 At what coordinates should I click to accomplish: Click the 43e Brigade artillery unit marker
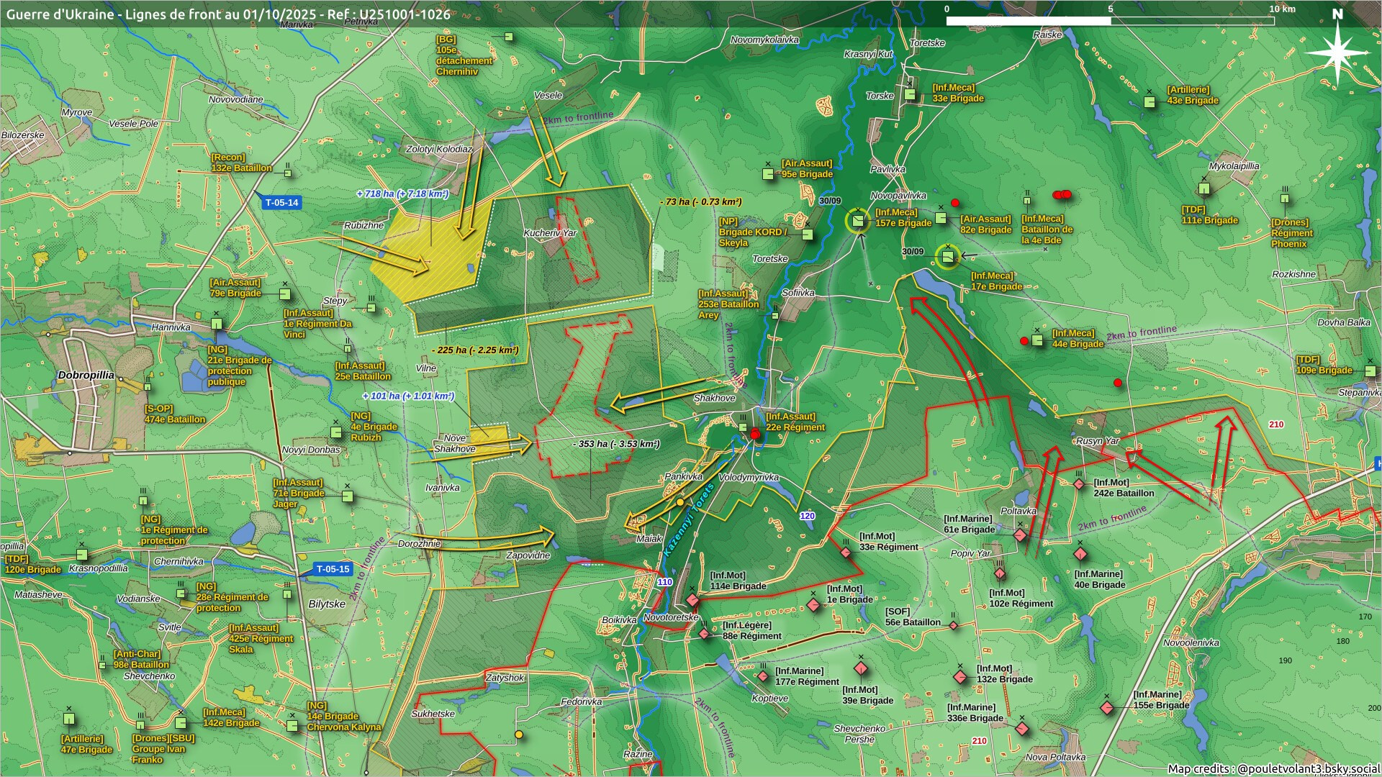(x=1150, y=102)
